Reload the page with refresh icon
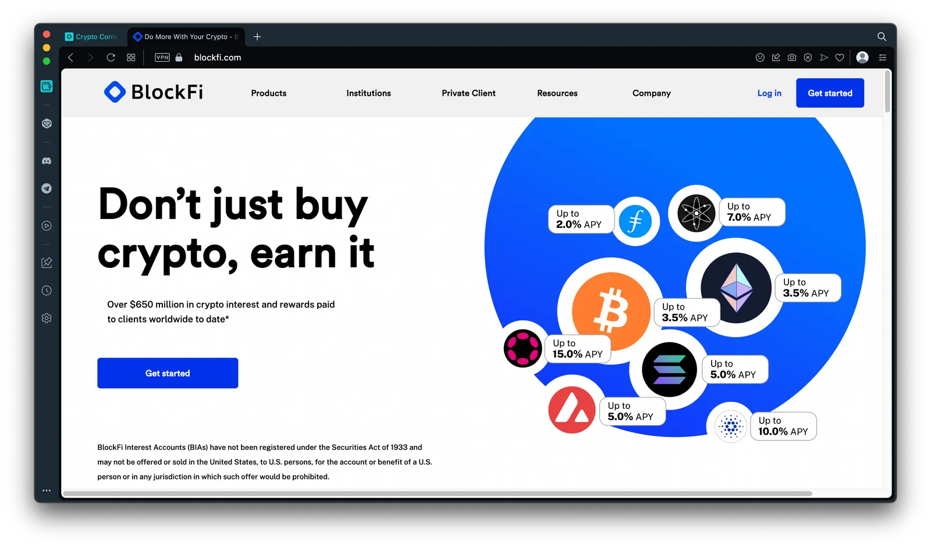This screenshot has width=931, height=548. click(x=111, y=58)
